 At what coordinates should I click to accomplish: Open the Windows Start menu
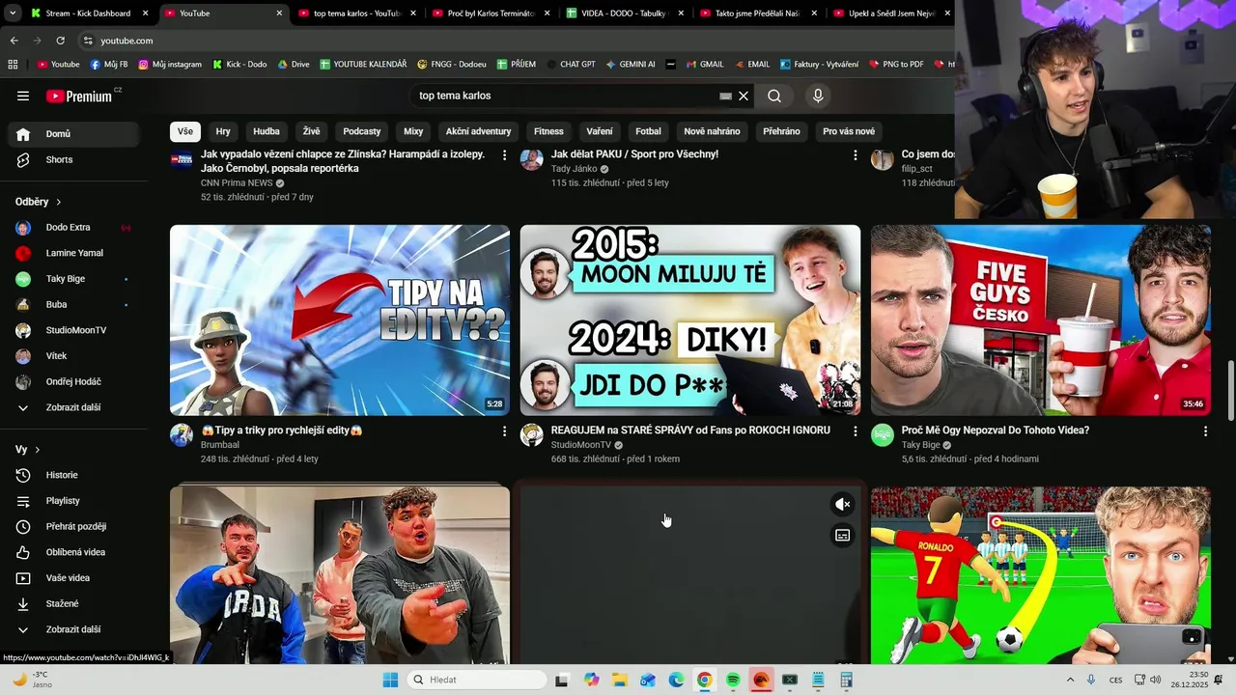390,680
